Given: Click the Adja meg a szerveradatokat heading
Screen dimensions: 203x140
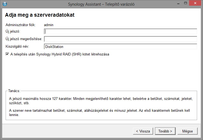Looking at the screenshot, I should (40, 15).
